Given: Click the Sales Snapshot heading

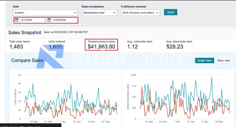Looking at the screenshot, I should (x=25, y=33).
